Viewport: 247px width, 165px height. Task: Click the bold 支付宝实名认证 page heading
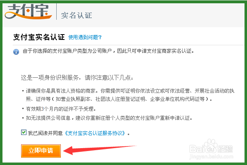coord(39,37)
